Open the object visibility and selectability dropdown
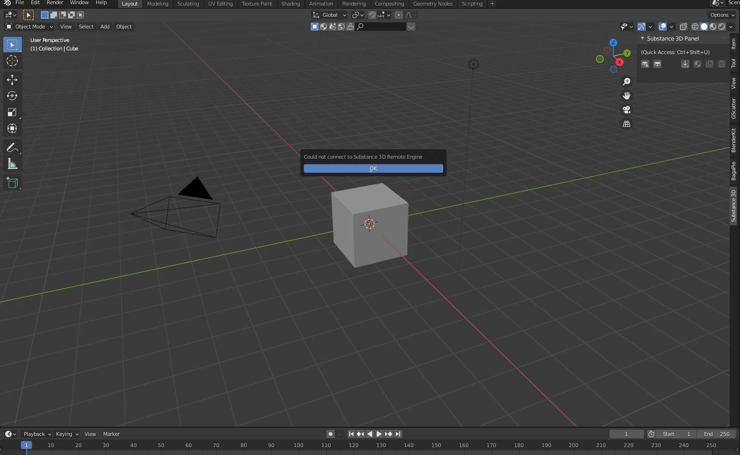The width and height of the screenshot is (740, 455). [627, 27]
